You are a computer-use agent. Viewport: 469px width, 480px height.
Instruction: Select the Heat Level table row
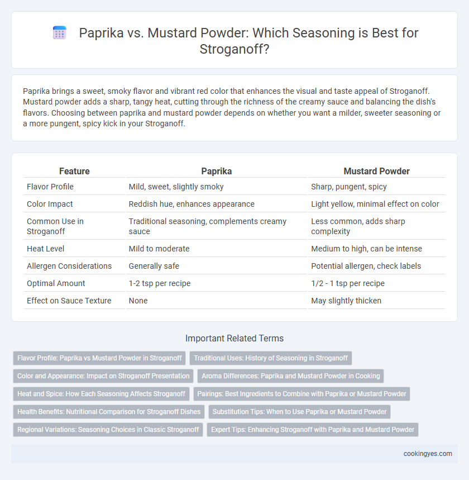point(234,249)
